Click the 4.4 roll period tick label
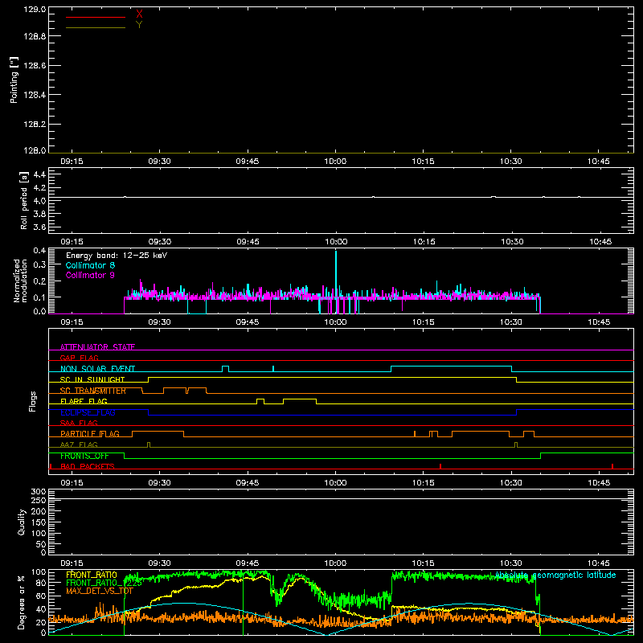 coord(39,174)
